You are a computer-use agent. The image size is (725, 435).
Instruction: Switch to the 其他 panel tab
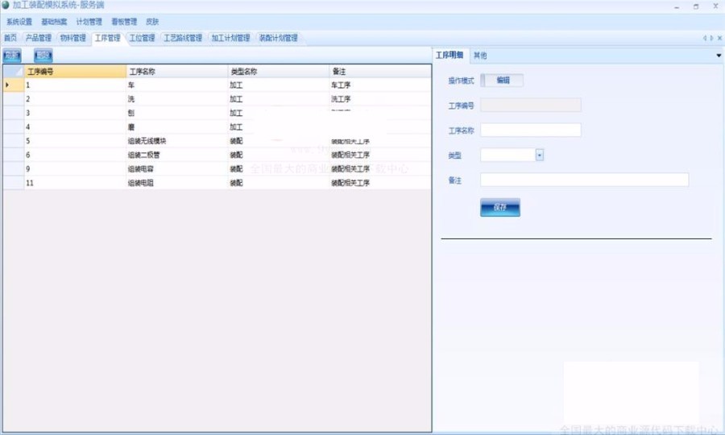point(480,56)
